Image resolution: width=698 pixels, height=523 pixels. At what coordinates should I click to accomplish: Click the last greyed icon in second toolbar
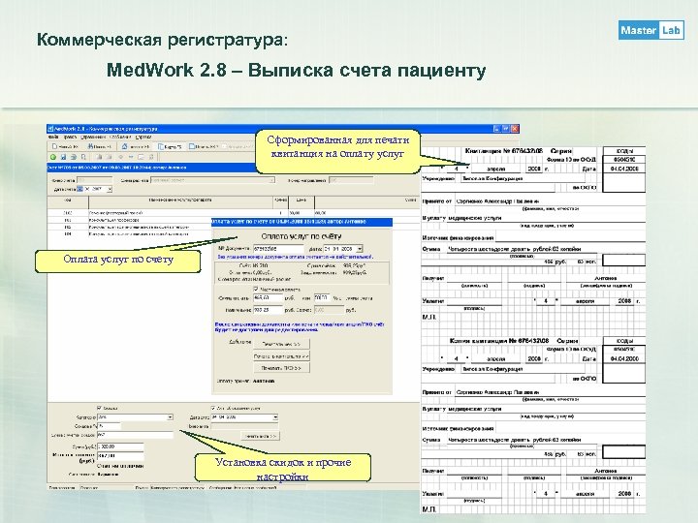[151, 157]
